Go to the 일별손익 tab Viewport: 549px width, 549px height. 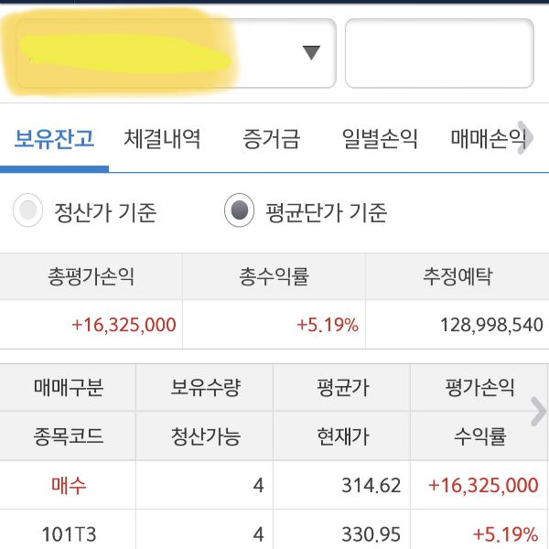pyautogui.click(x=380, y=139)
